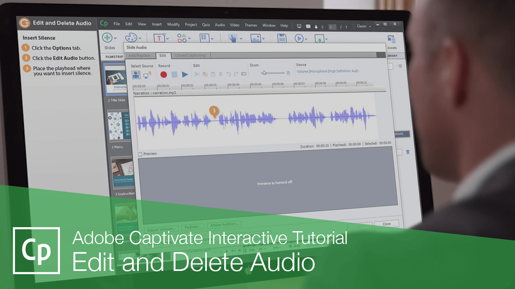Select the Text tool in the toolbar

coord(159,37)
